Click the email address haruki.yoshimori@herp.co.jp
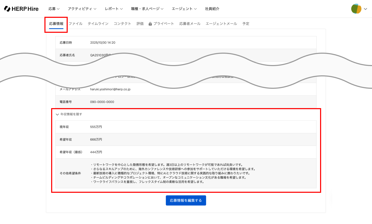 pos(110,89)
